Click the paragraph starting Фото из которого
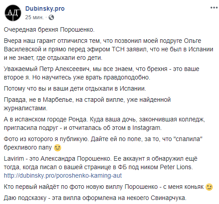The height and width of the screenshot is (204, 219). point(103,143)
